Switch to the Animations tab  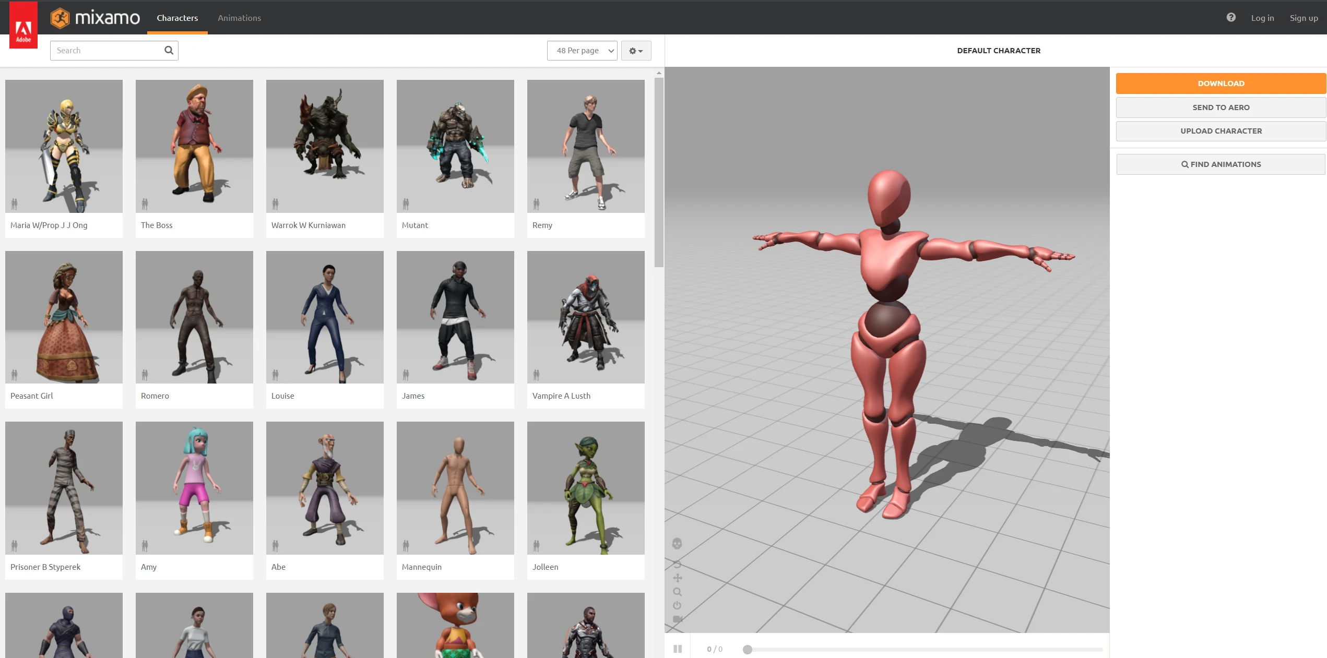tap(239, 18)
